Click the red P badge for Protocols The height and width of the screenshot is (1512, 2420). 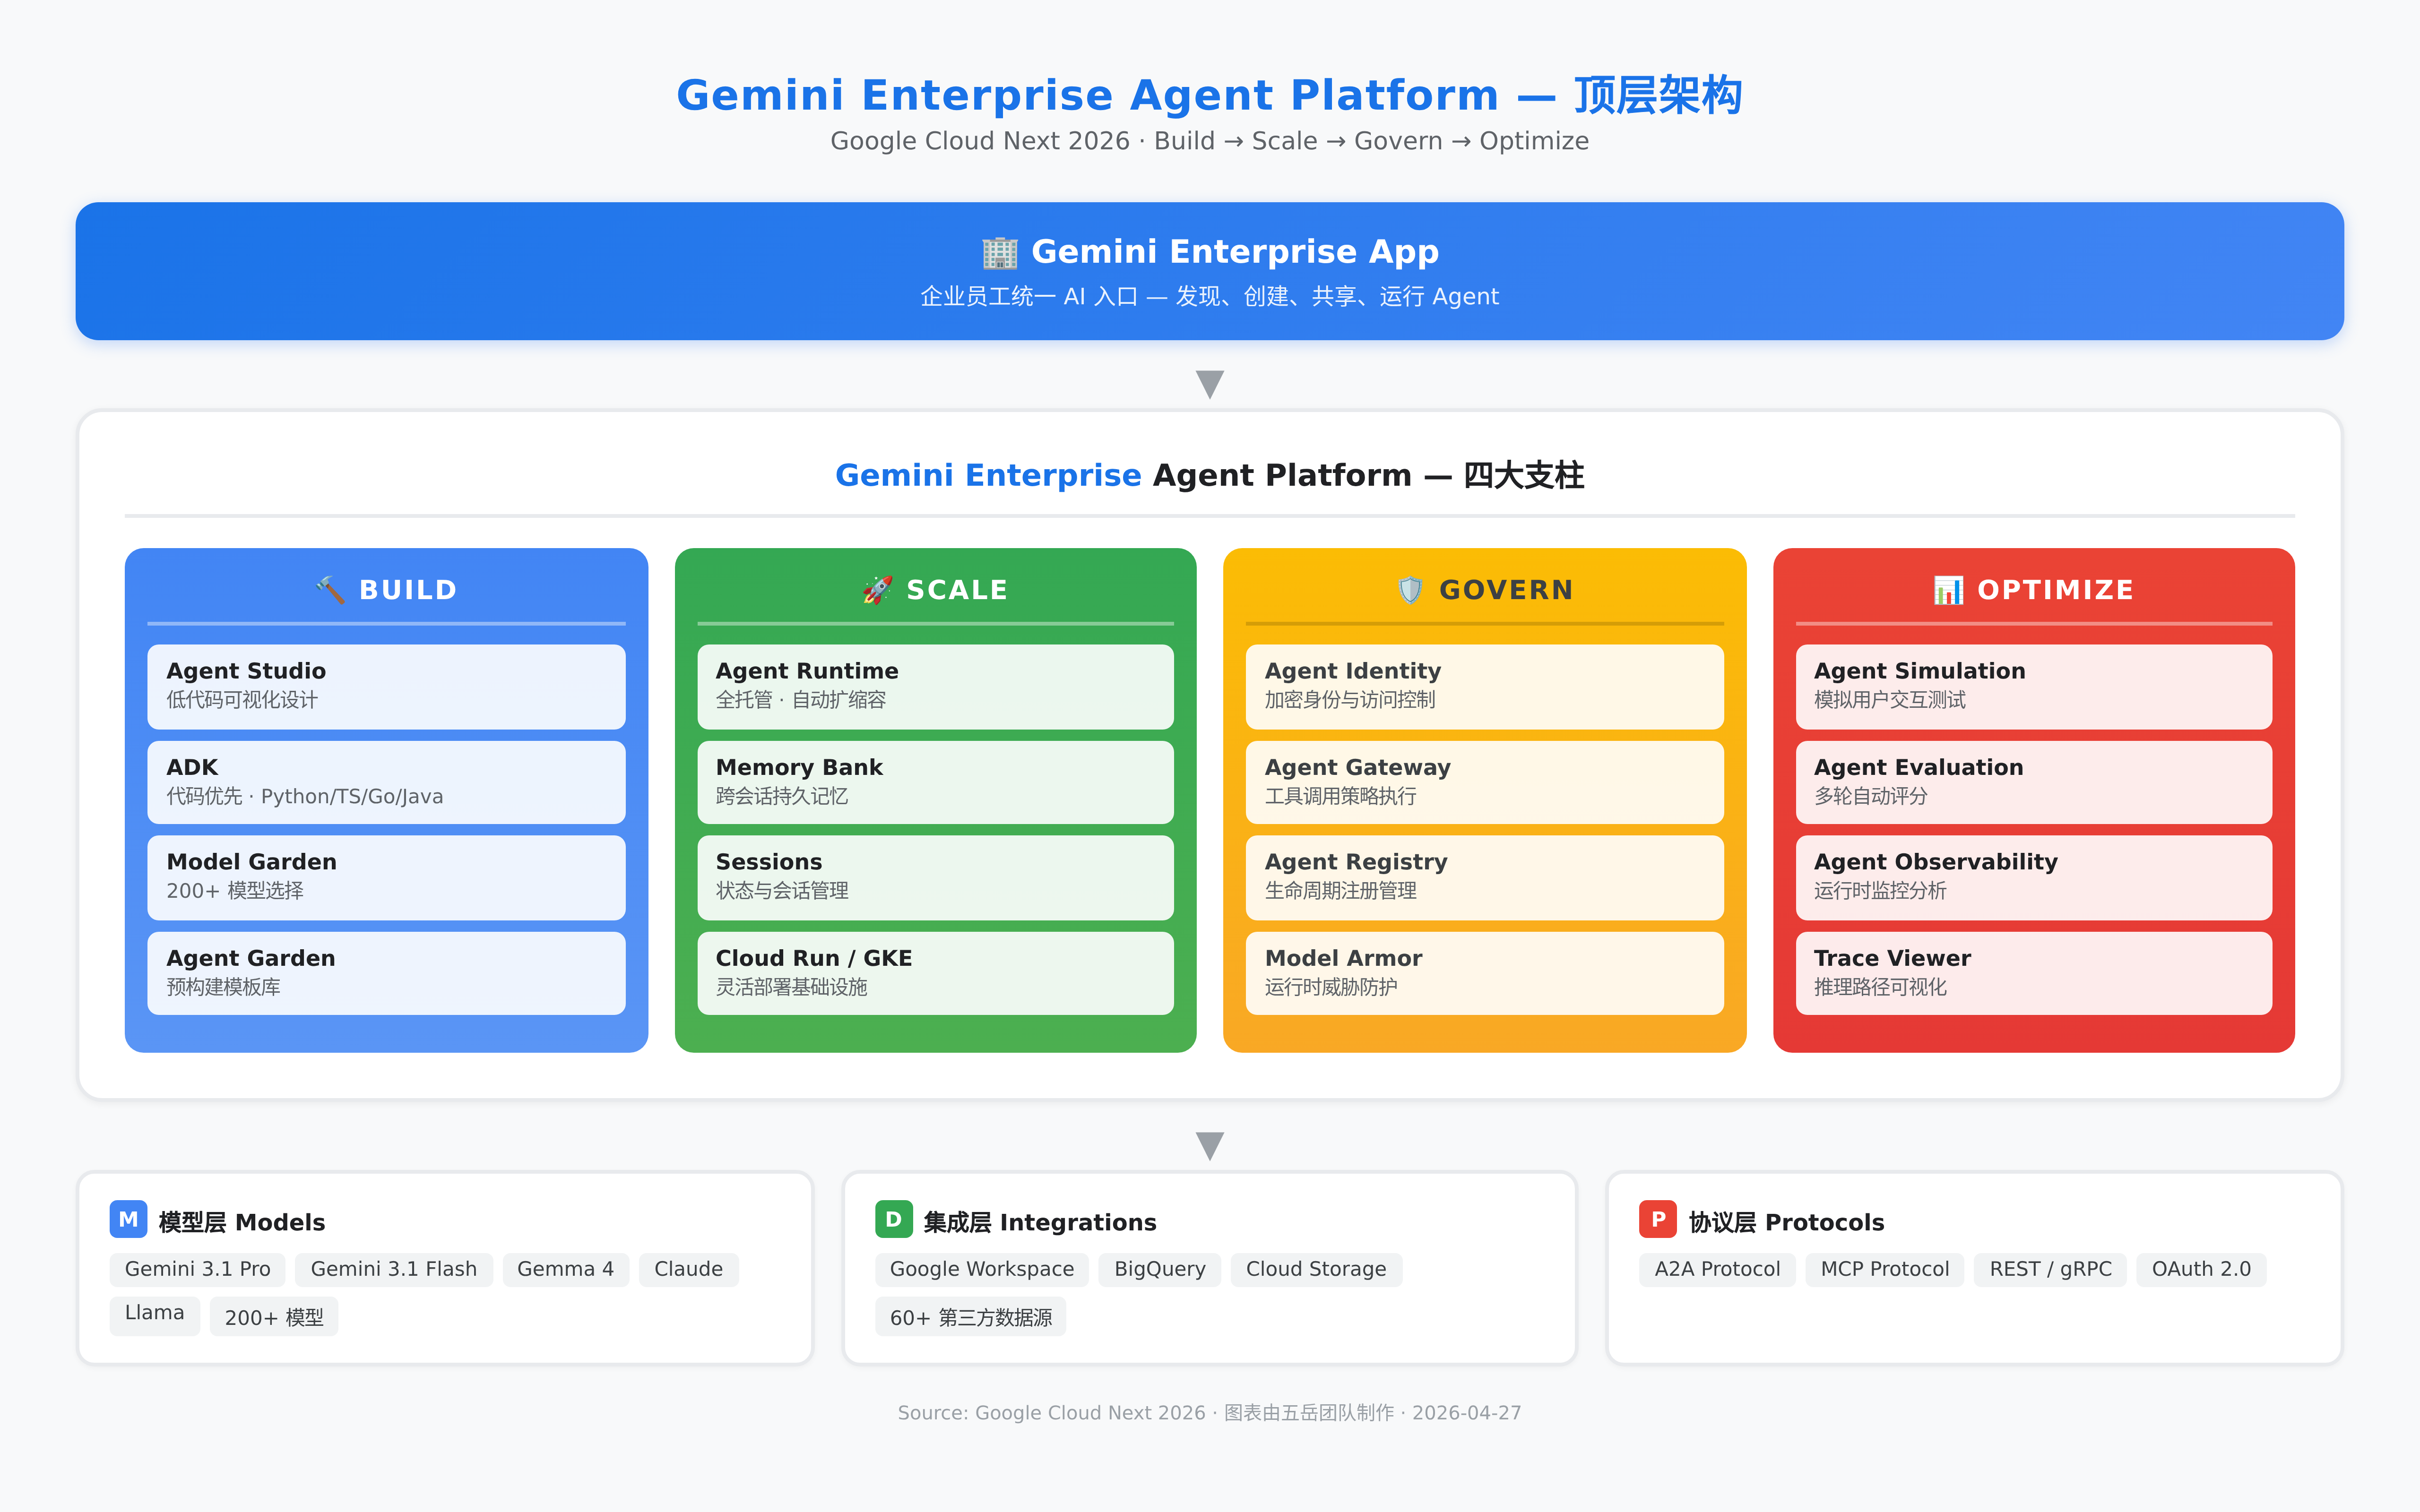click(x=1658, y=1220)
